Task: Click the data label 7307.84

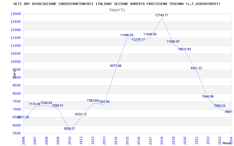Action: (104, 102)
